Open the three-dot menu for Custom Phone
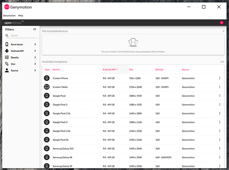 [x=220, y=78]
